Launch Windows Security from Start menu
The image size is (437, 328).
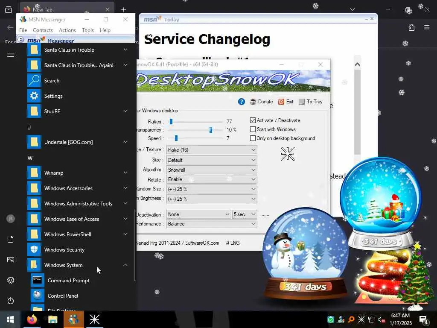tap(78, 249)
